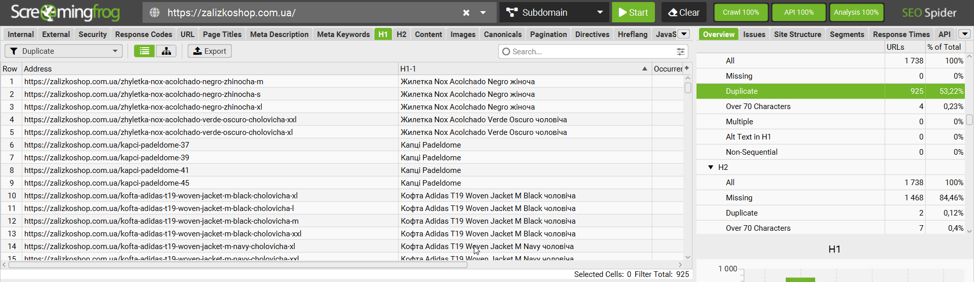Switch to list view icon
The height and width of the screenshot is (282, 974).
point(145,51)
